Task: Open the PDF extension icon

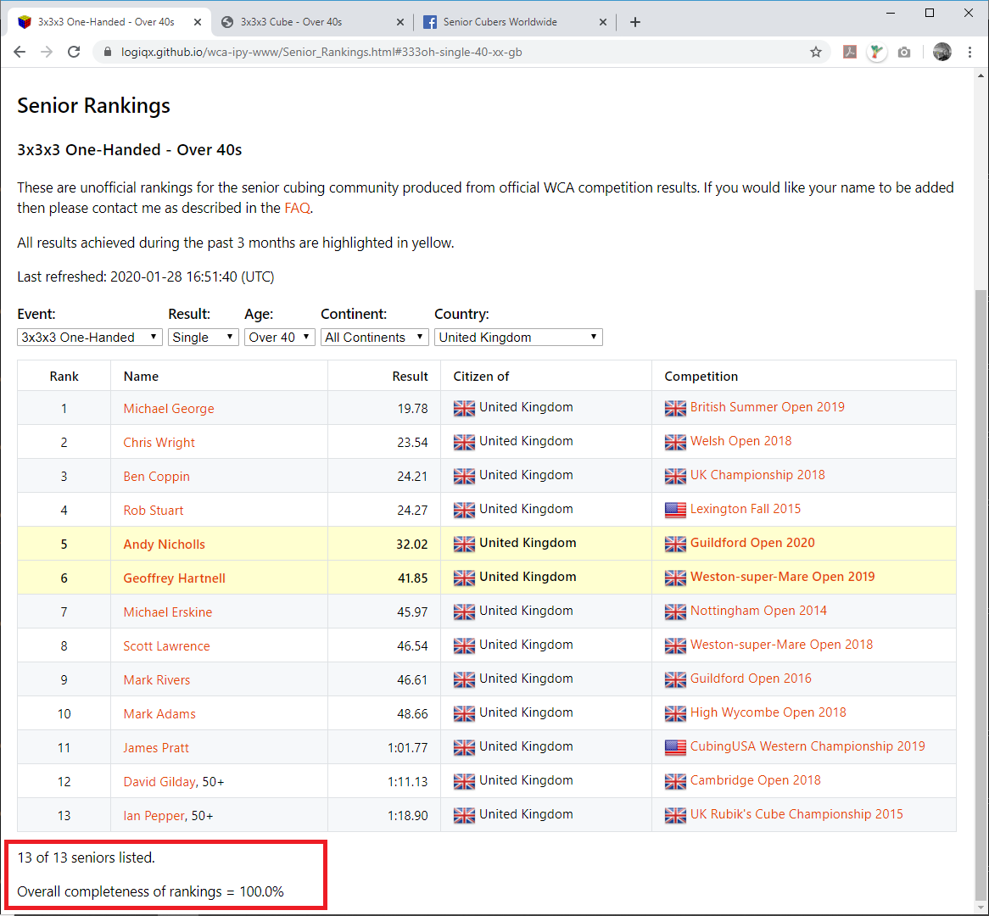Action: pos(850,52)
